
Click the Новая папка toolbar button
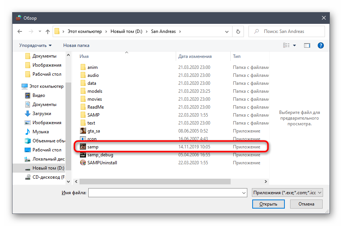pos(76,45)
